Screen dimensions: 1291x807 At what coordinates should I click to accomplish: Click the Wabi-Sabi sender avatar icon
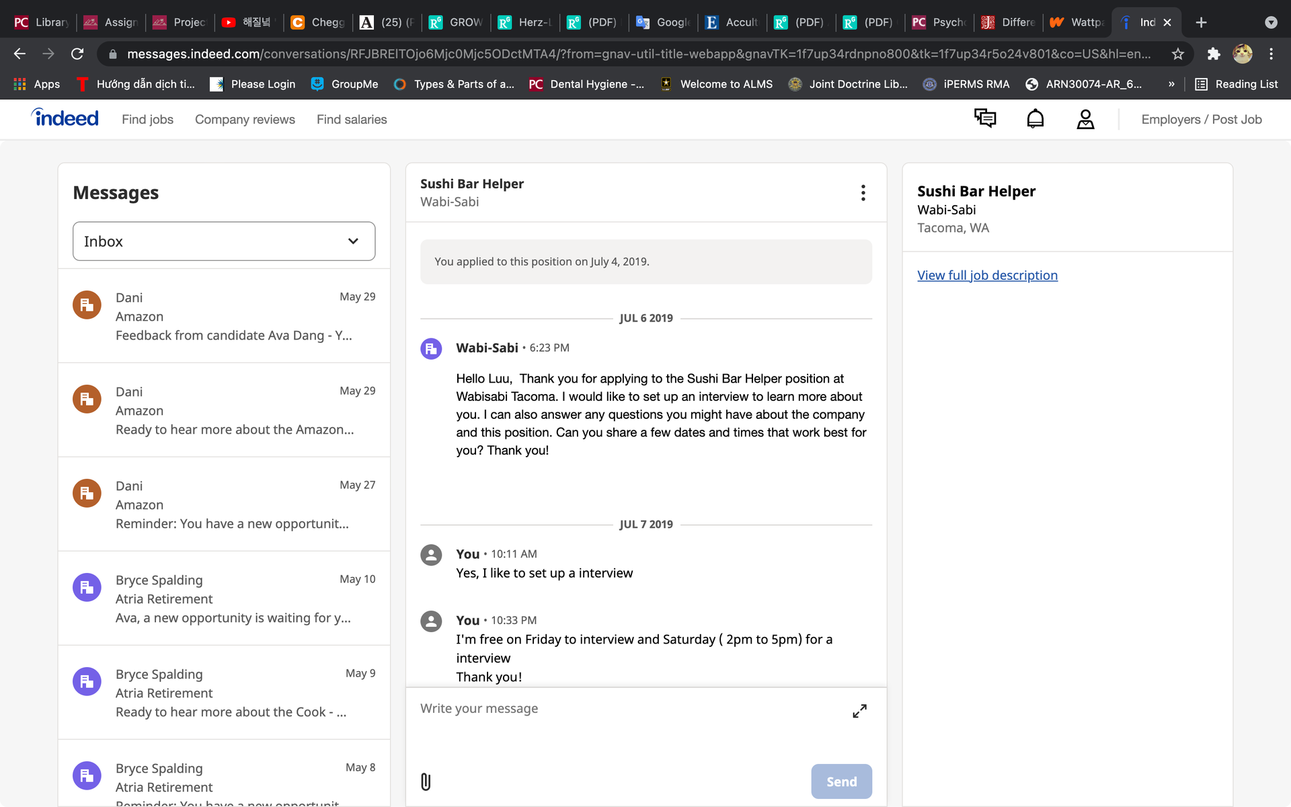click(x=431, y=348)
